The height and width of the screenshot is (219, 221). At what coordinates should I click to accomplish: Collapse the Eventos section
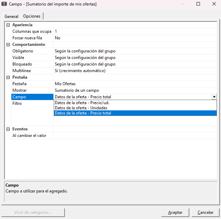pyautogui.click(x=8, y=129)
